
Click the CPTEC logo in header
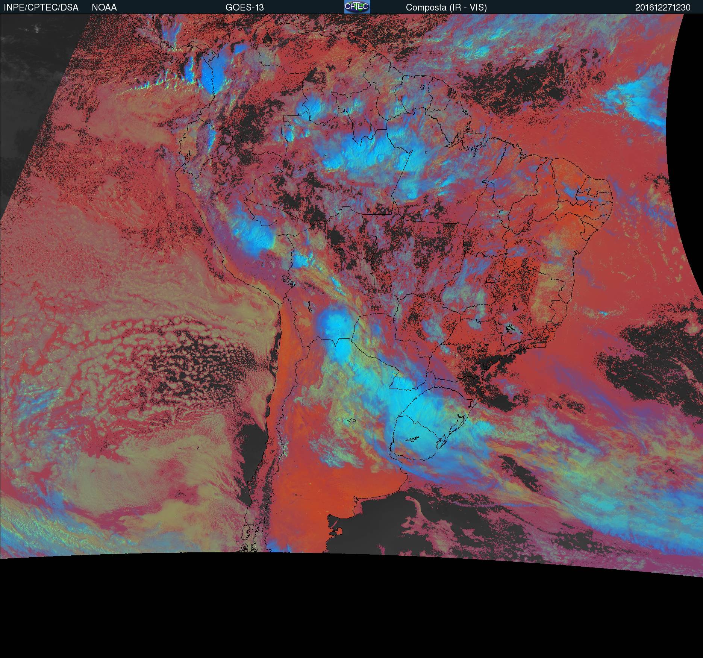(357, 7)
